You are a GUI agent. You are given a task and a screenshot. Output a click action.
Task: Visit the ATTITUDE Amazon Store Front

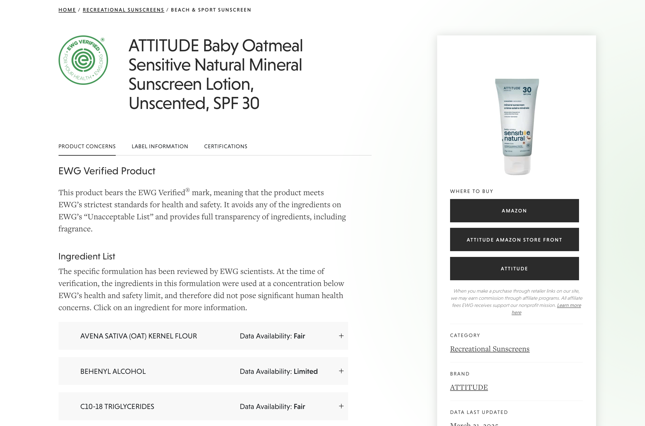[x=514, y=240]
